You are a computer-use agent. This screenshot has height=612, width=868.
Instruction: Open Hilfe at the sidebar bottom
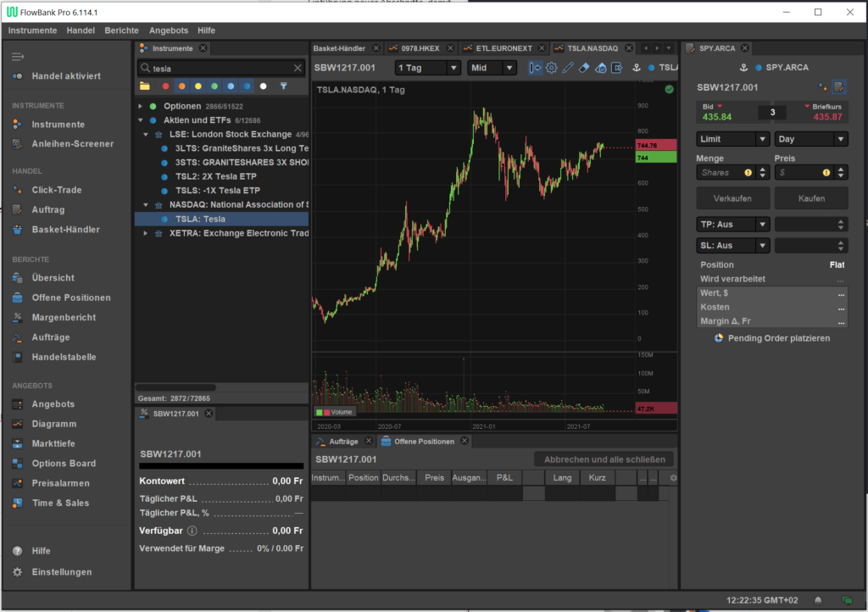[x=41, y=552]
